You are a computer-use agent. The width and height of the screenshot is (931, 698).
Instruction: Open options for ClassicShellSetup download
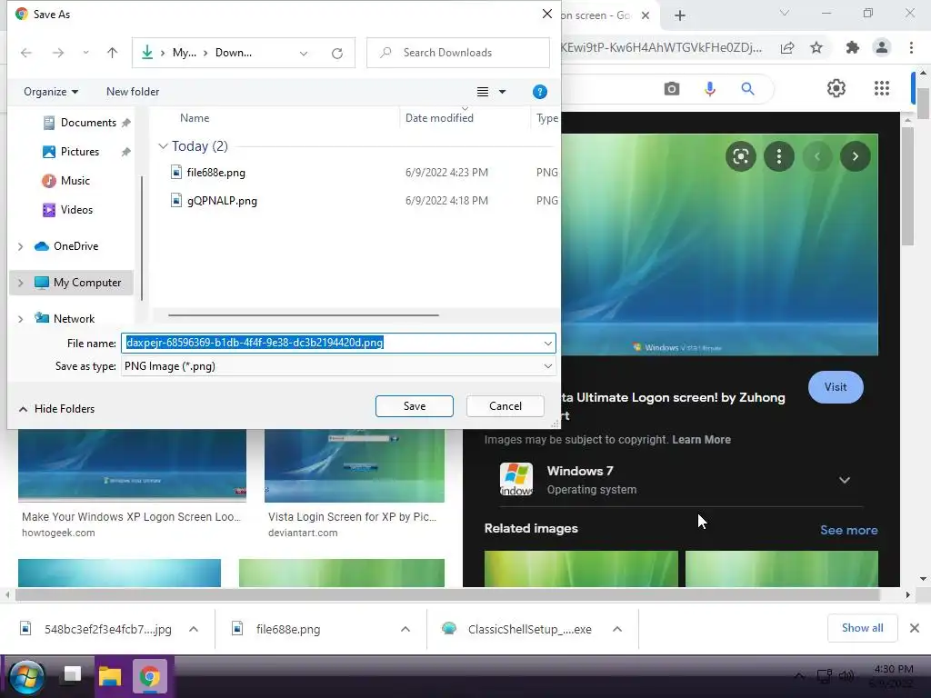[x=617, y=630]
